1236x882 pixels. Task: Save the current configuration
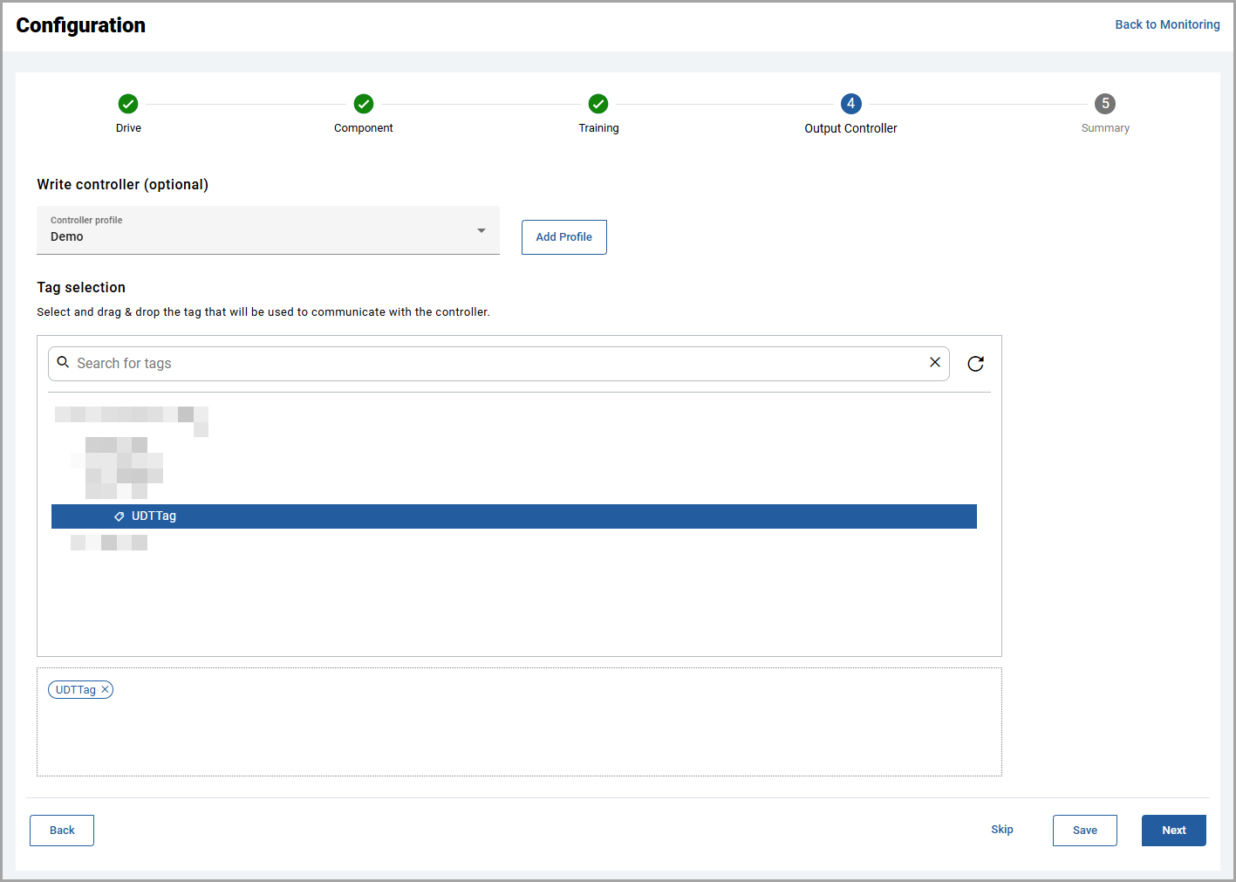pos(1084,831)
